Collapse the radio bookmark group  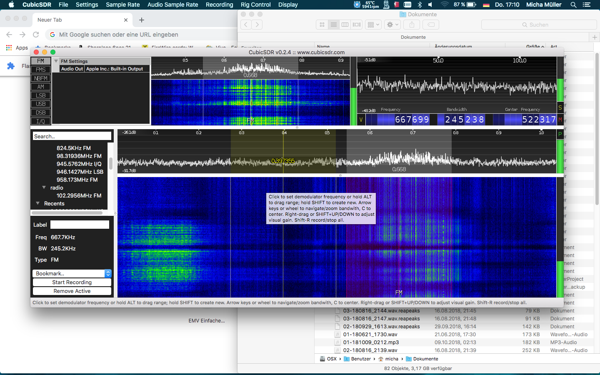click(x=44, y=187)
